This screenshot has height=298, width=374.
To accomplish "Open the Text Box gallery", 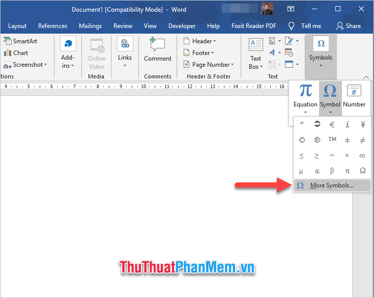I will (255, 53).
